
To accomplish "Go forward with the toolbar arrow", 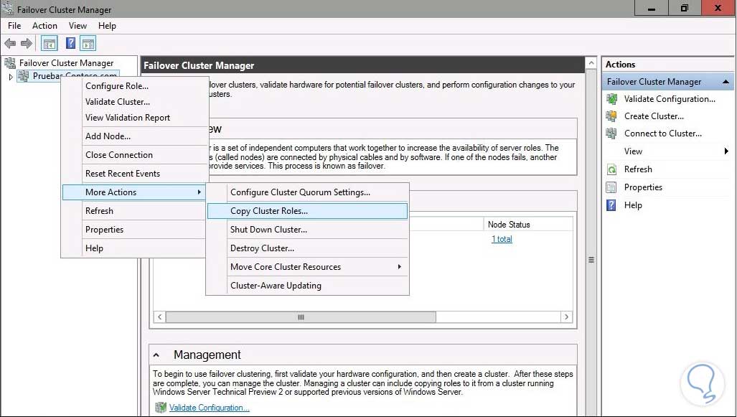I will click(27, 44).
